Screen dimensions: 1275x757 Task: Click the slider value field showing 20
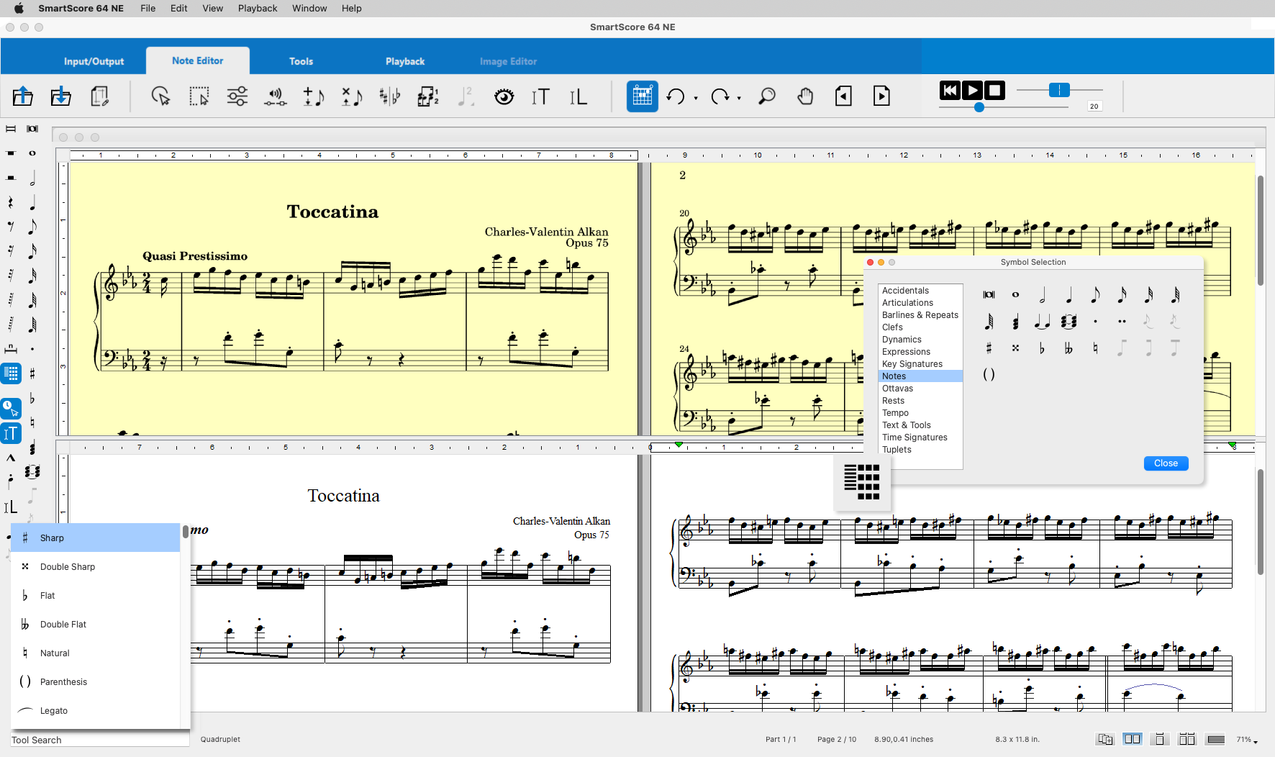[1094, 106]
